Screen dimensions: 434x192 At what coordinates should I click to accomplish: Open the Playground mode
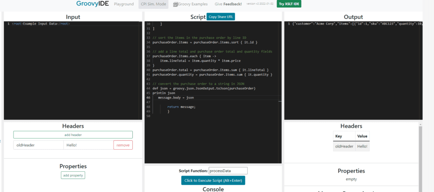click(x=124, y=4)
